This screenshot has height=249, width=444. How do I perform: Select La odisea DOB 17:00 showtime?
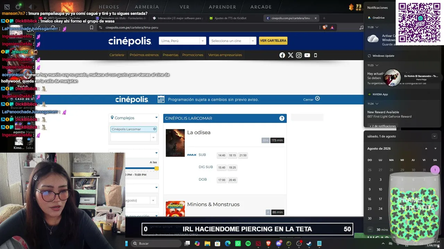point(222,180)
